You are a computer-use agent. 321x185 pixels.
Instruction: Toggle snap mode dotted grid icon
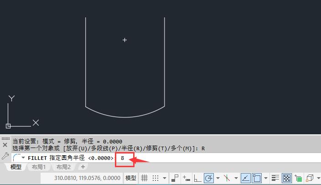point(155,178)
